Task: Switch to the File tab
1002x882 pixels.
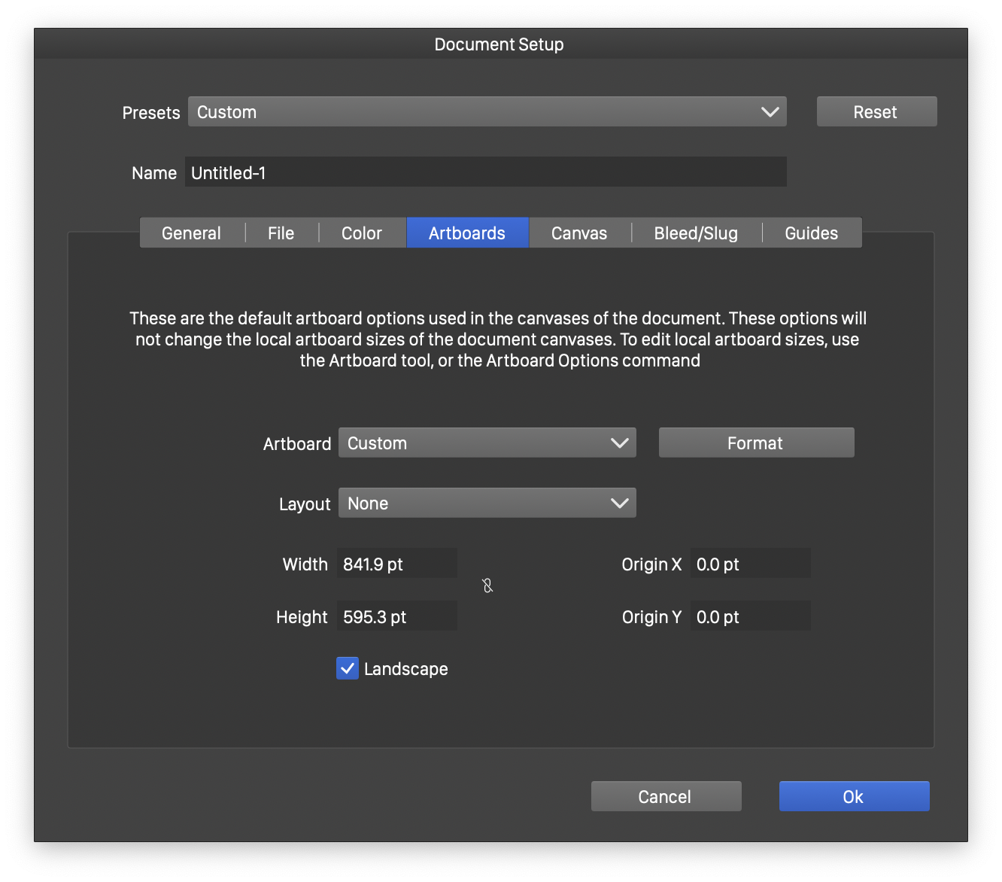Action: 281,233
